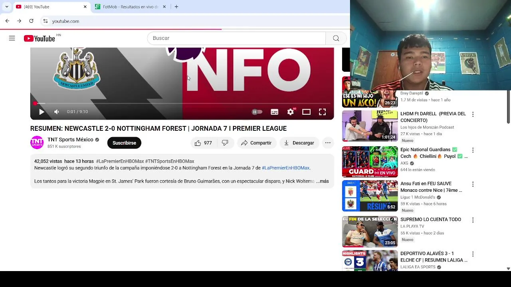Go forward in browser

[x=19, y=21]
